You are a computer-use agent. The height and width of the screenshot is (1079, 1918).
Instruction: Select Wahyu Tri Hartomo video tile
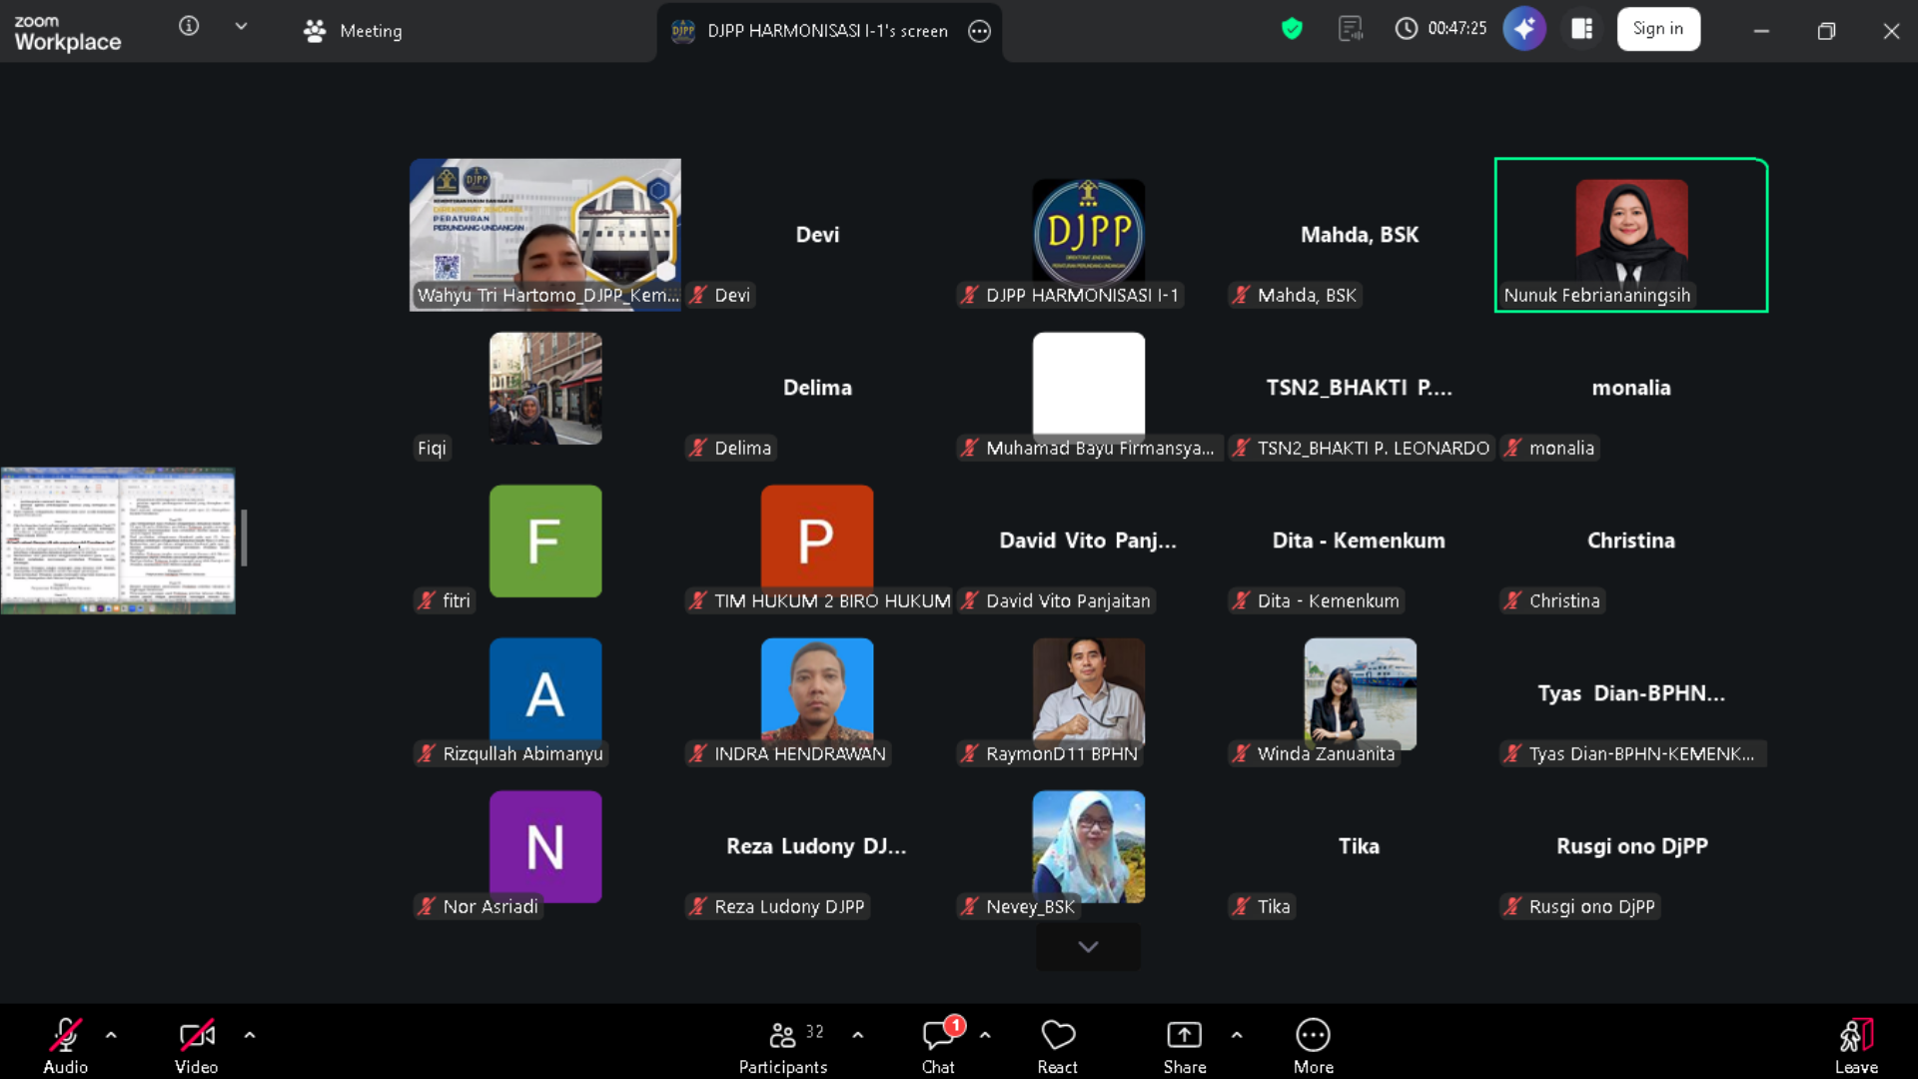pyautogui.click(x=545, y=235)
